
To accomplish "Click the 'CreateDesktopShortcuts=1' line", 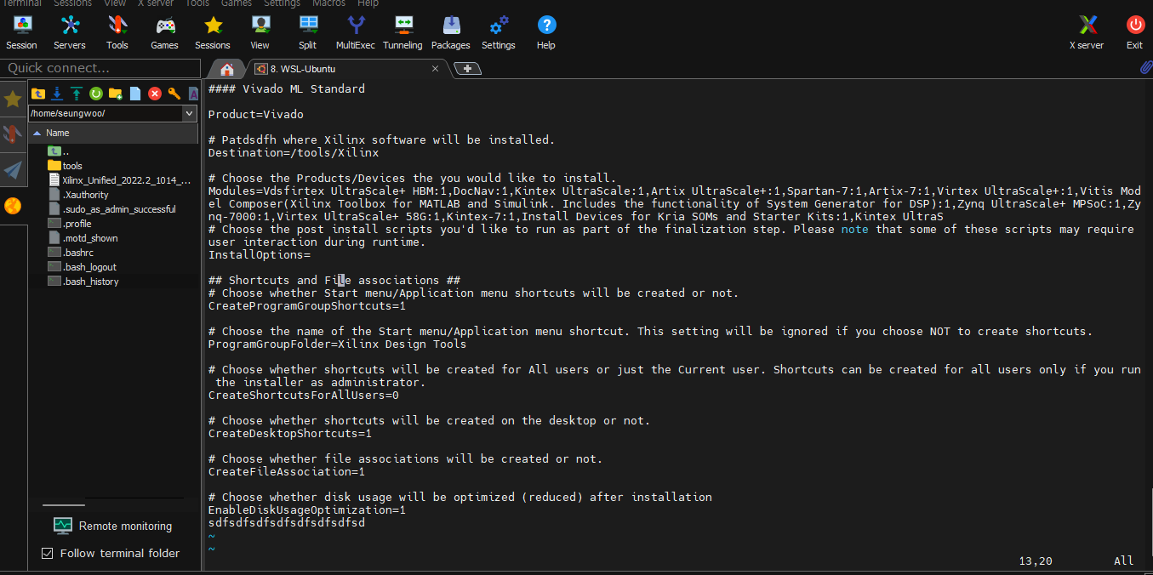I will [290, 433].
